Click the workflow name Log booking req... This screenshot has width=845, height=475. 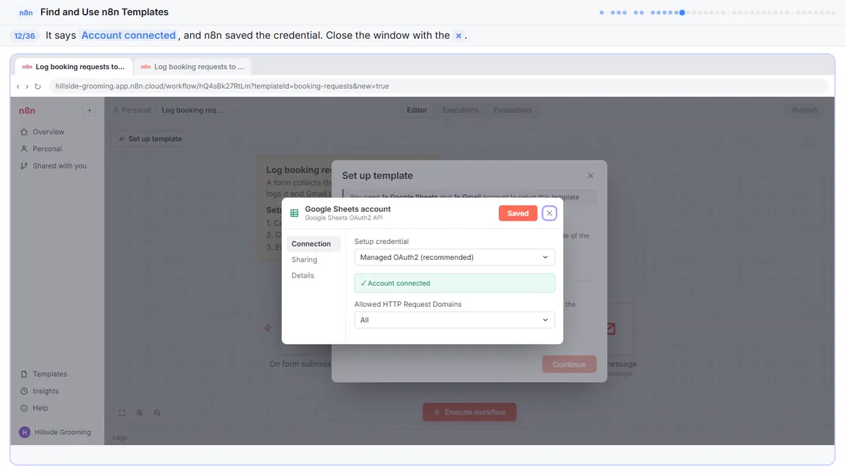click(x=192, y=110)
